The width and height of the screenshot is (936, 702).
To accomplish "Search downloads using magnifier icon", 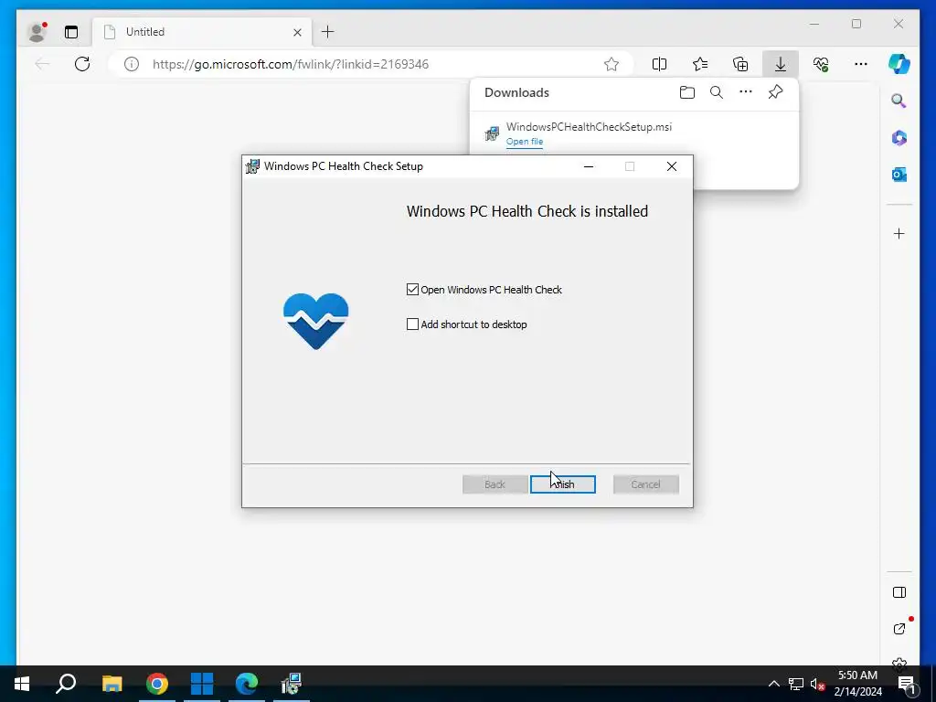I will (717, 92).
